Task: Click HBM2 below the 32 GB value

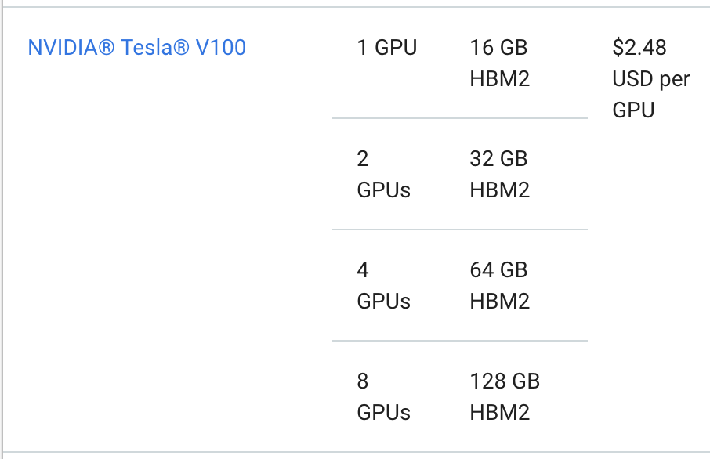Action: [500, 190]
